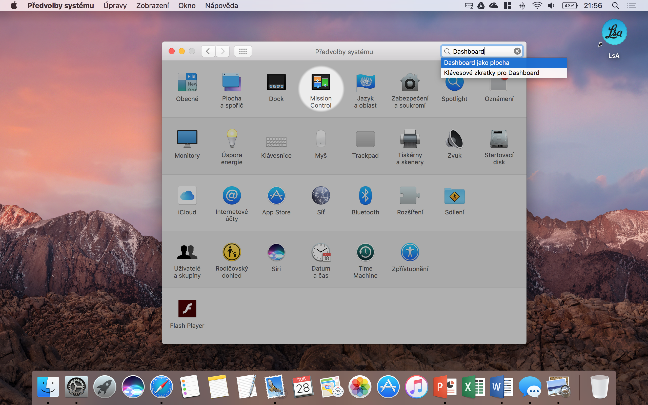Go back with the left arrow
This screenshot has width=648, height=405.
[x=208, y=51]
